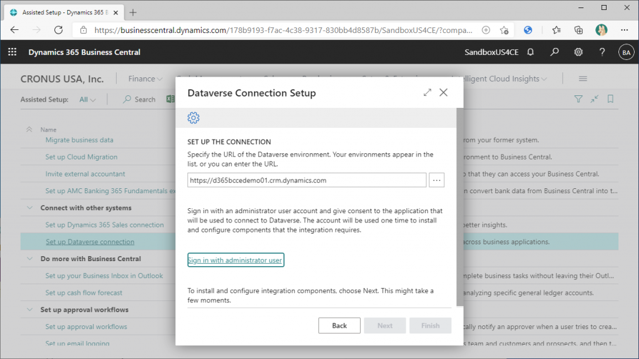Click the gear icon in dialog header
The height and width of the screenshot is (359, 639).
coord(193,118)
